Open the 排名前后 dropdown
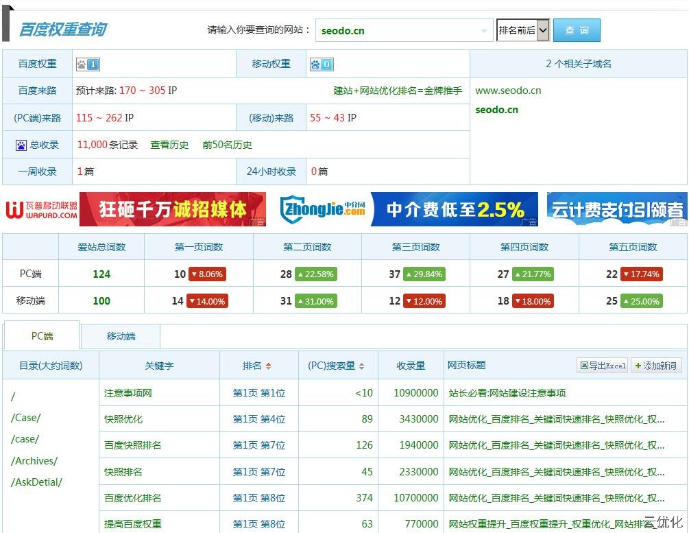The width and height of the screenshot is (689, 533). pyautogui.click(x=523, y=30)
